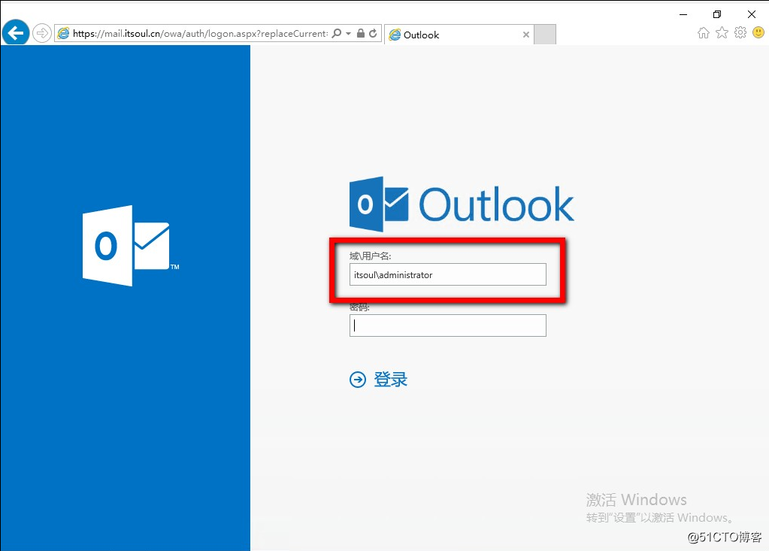Minimize the browser window
The width and height of the screenshot is (769, 551).
tap(683, 14)
